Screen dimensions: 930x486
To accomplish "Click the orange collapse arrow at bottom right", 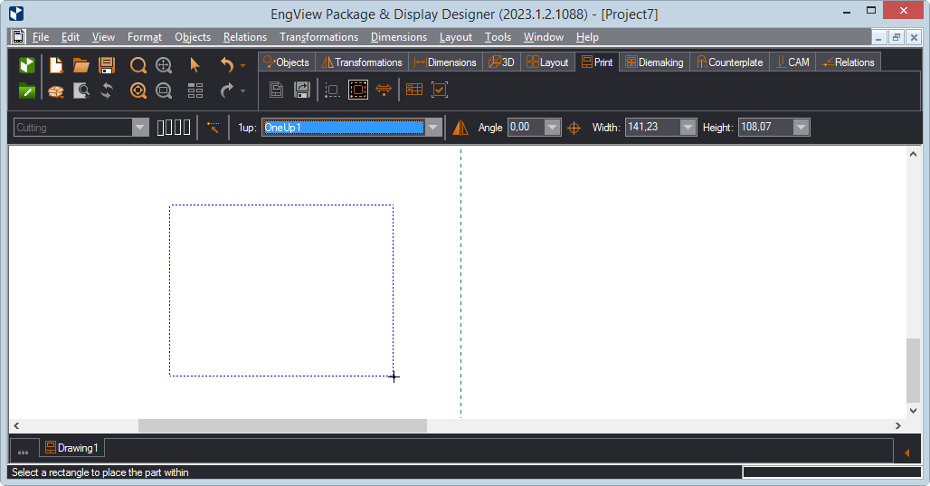I will 906,453.
